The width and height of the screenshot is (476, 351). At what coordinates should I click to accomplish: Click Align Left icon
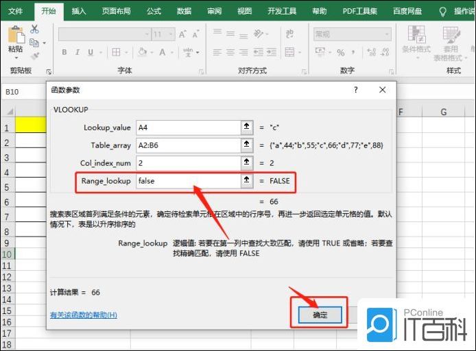point(217,52)
